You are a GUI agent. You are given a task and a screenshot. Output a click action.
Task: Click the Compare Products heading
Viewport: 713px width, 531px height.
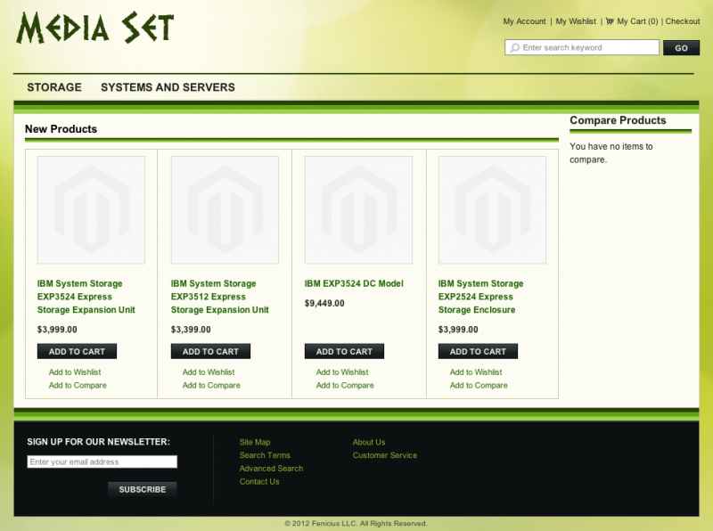(x=618, y=120)
